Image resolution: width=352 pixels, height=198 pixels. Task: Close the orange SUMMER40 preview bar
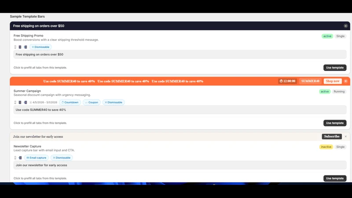click(345, 81)
